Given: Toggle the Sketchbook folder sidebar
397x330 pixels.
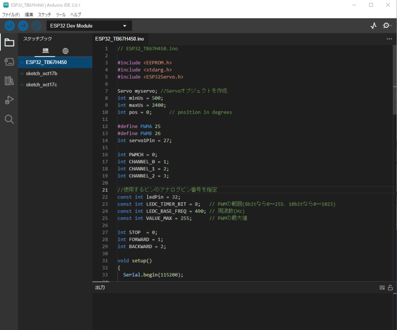Looking at the screenshot, I should [x=9, y=43].
